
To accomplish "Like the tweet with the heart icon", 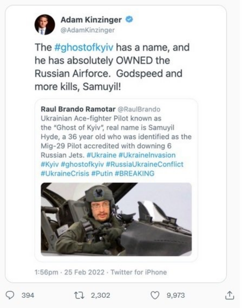I will tap(155, 295).
